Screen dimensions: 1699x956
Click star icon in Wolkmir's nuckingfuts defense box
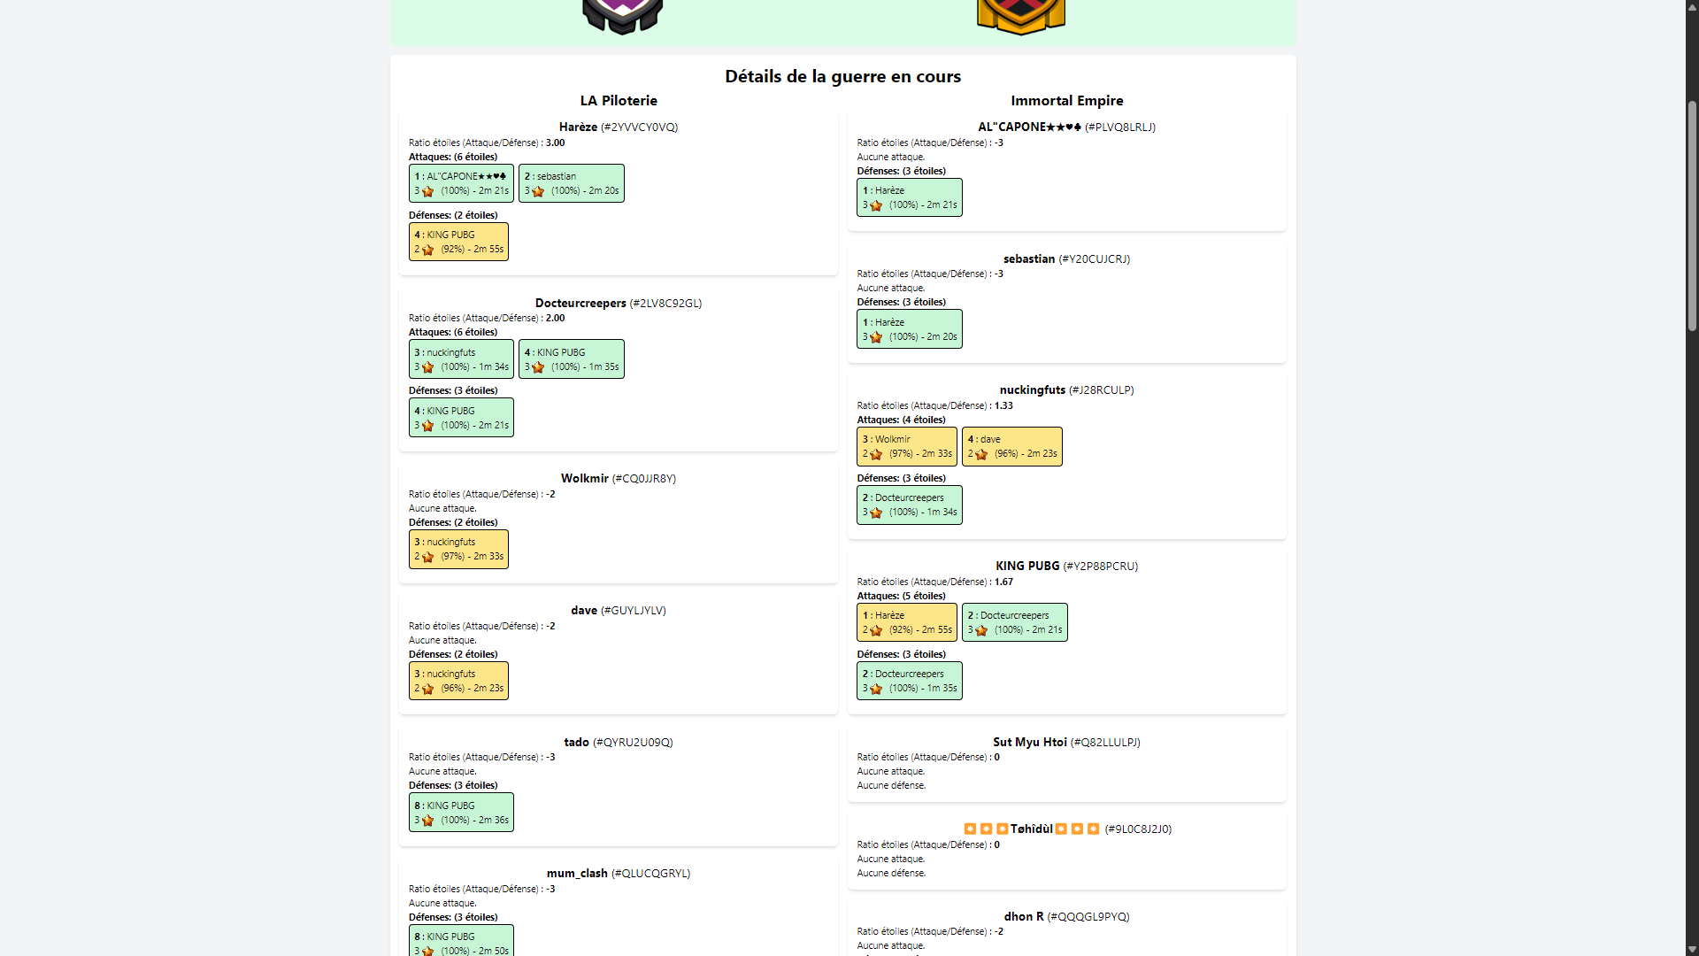click(428, 557)
